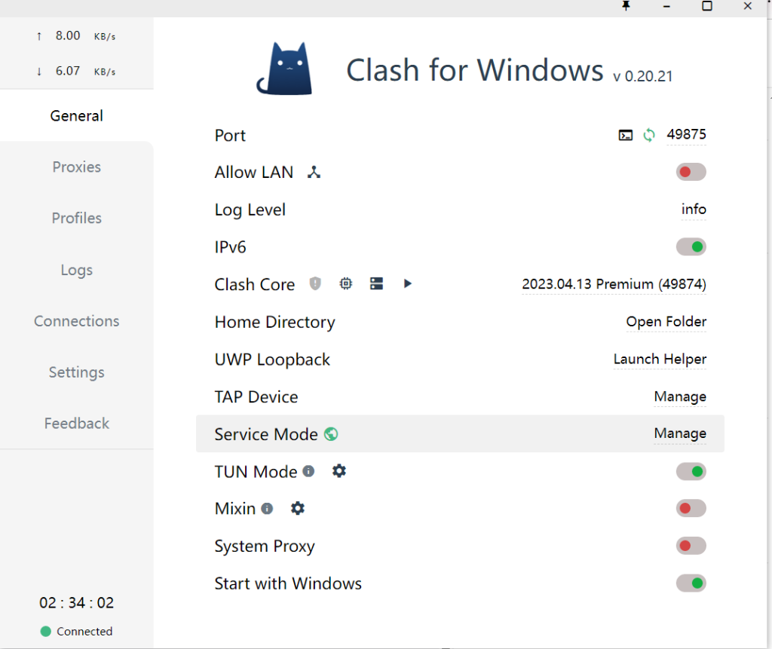Click the Service Mode label
The image size is (772, 649).
pos(266,434)
